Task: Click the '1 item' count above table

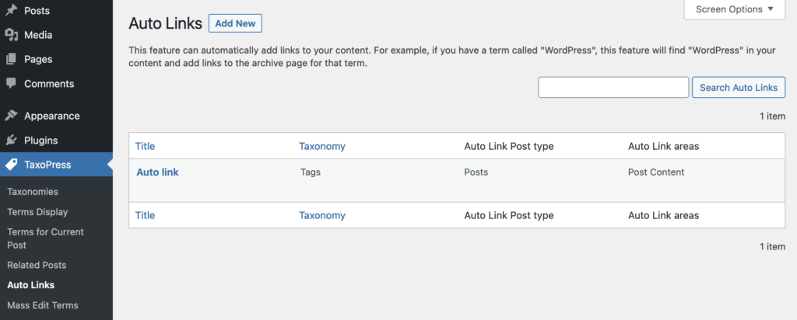Action: click(x=772, y=117)
